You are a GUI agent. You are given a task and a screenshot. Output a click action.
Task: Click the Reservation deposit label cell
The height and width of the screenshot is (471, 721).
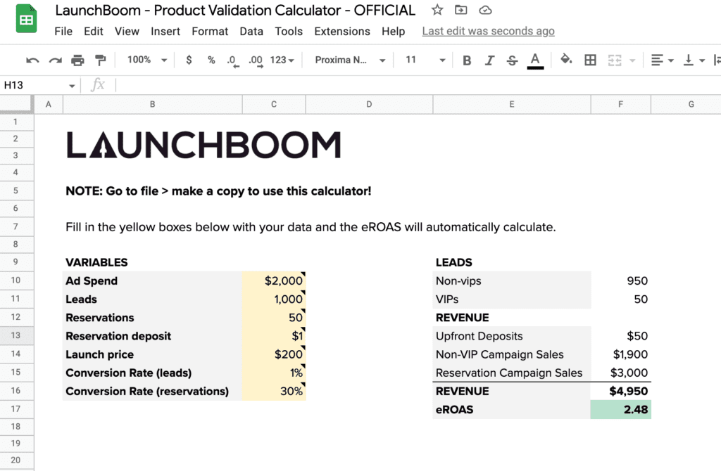[153, 335]
